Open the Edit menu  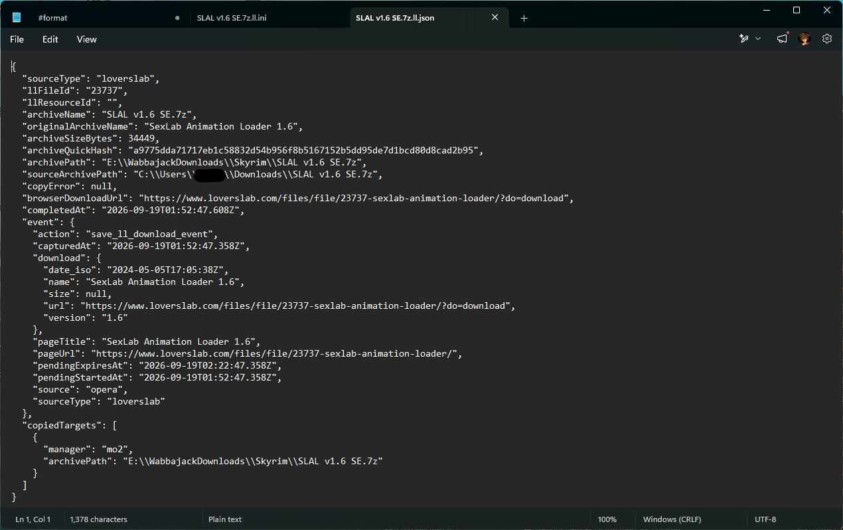pos(50,39)
